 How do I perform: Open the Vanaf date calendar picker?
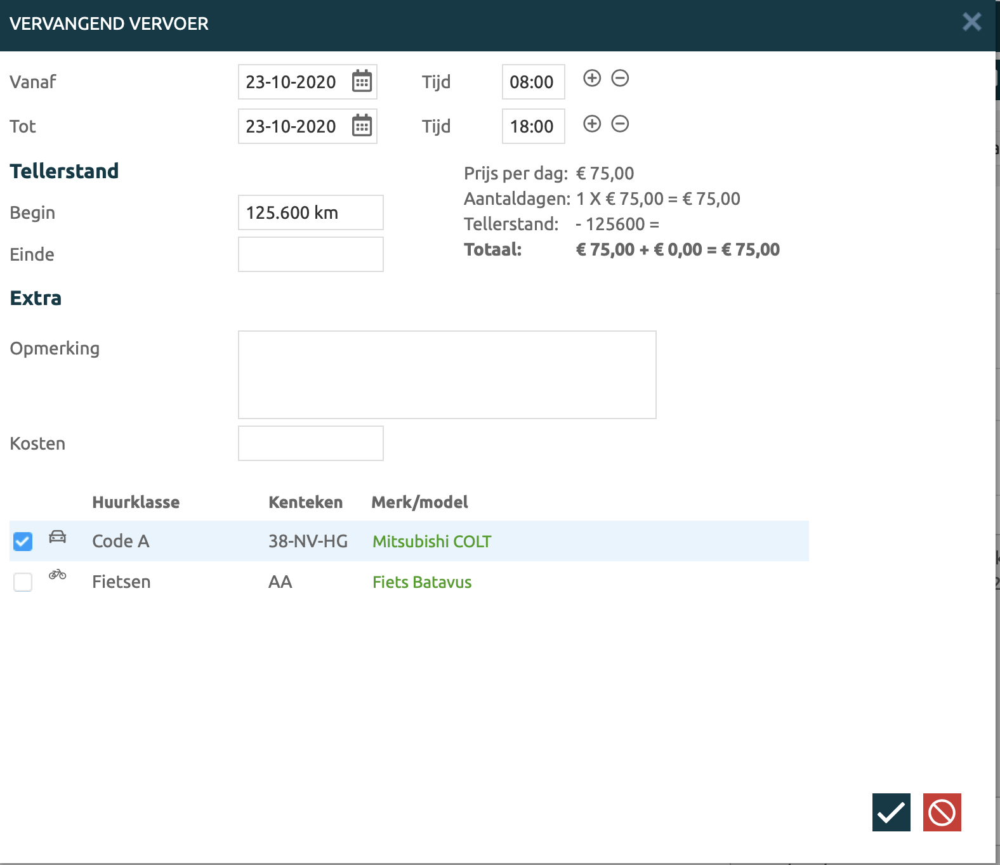(x=362, y=82)
